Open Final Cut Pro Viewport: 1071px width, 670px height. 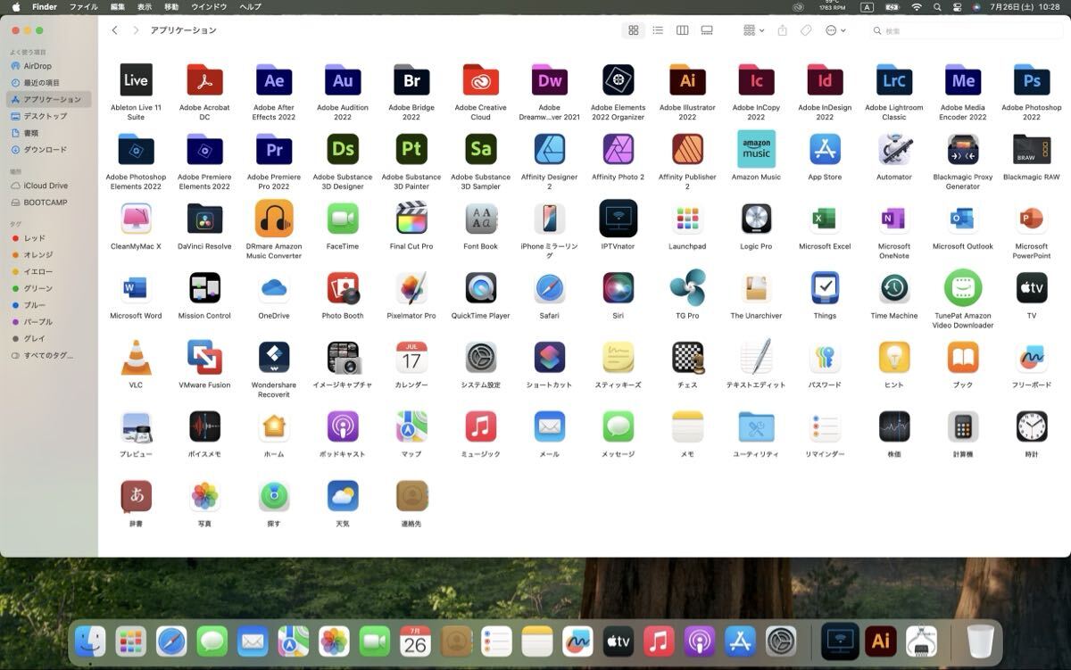pyautogui.click(x=411, y=219)
